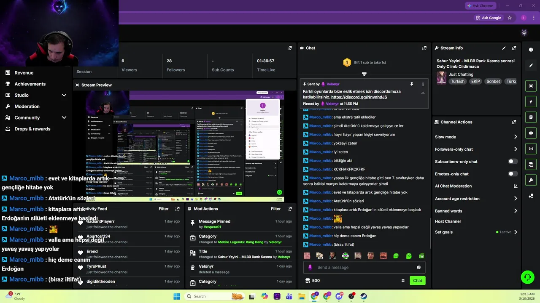The width and height of the screenshot is (540, 303).
Task: Toggle Subscribers-only chat switch
Action: pyautogui.click(x=513, y=162)
